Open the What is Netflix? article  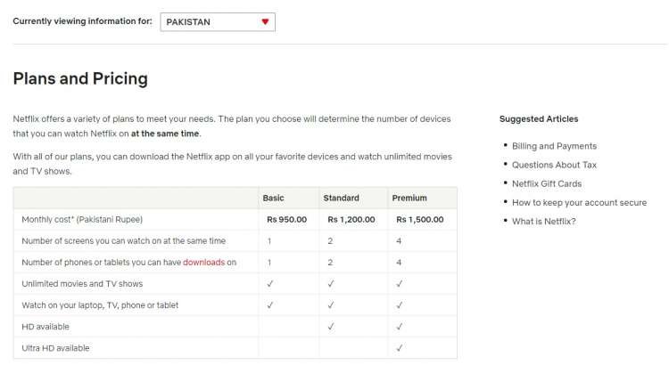click(x=543, y=221)
